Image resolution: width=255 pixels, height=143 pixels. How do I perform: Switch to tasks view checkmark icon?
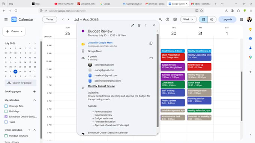point(212,19)
